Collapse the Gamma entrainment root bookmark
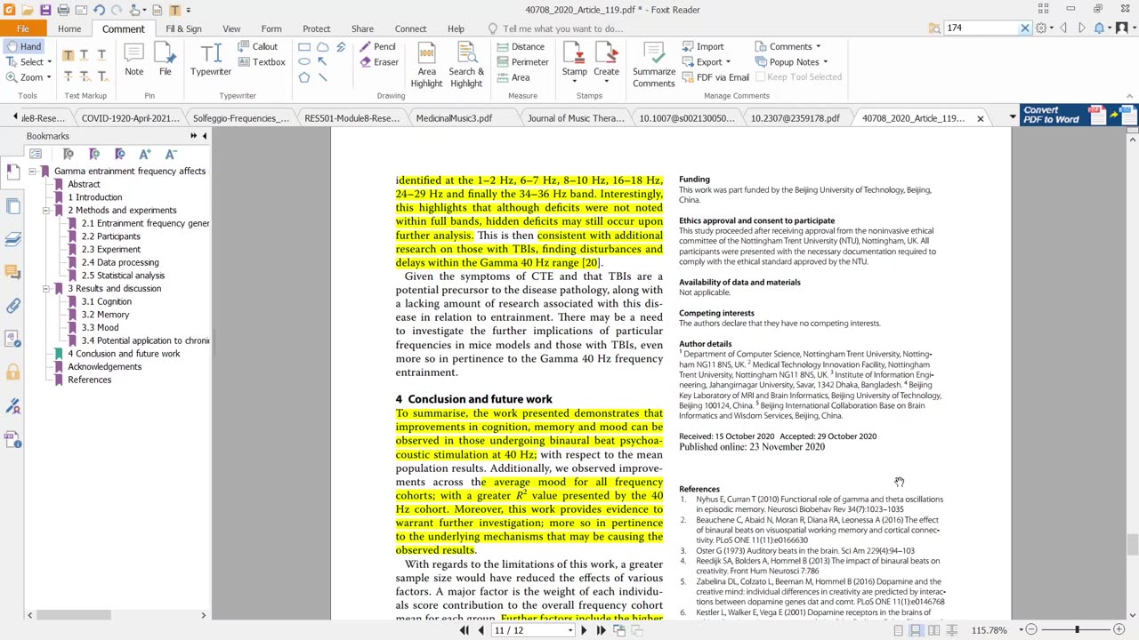This screenshot has height=640, width=1139. coord(32,172)
